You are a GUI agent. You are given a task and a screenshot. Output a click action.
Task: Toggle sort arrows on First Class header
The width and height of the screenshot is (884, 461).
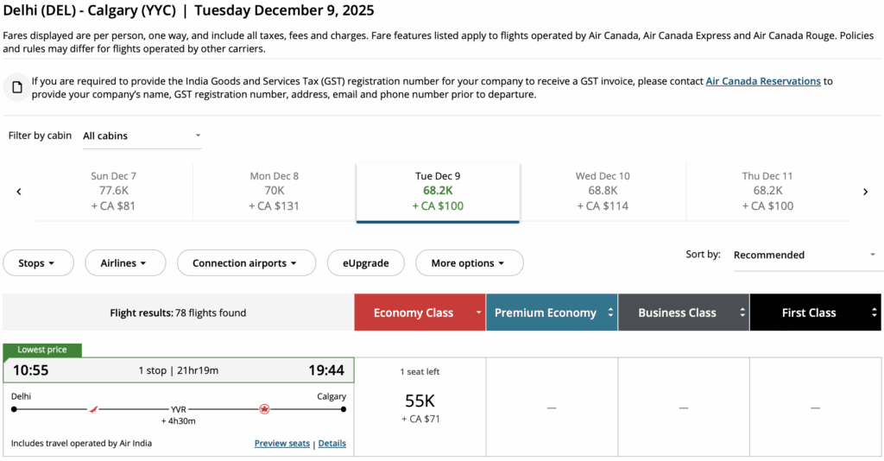tap(874, 313)
